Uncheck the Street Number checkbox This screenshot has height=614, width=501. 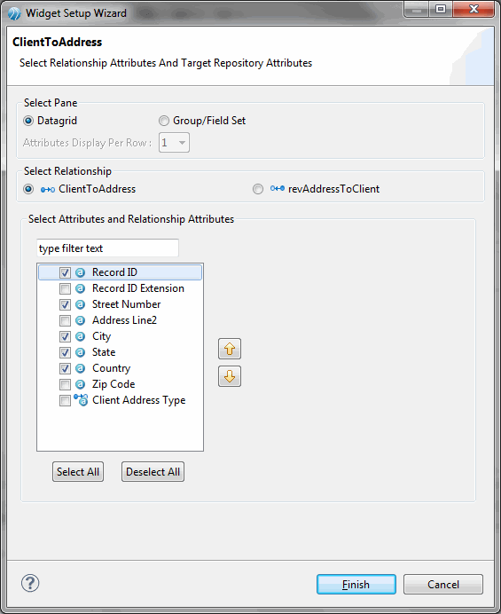coord(65,304)
